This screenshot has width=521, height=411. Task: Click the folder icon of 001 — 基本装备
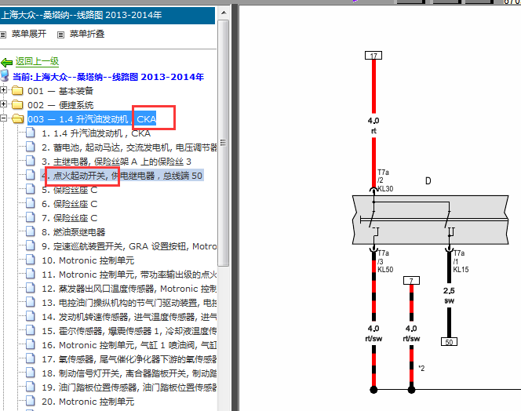pos(17,90)
